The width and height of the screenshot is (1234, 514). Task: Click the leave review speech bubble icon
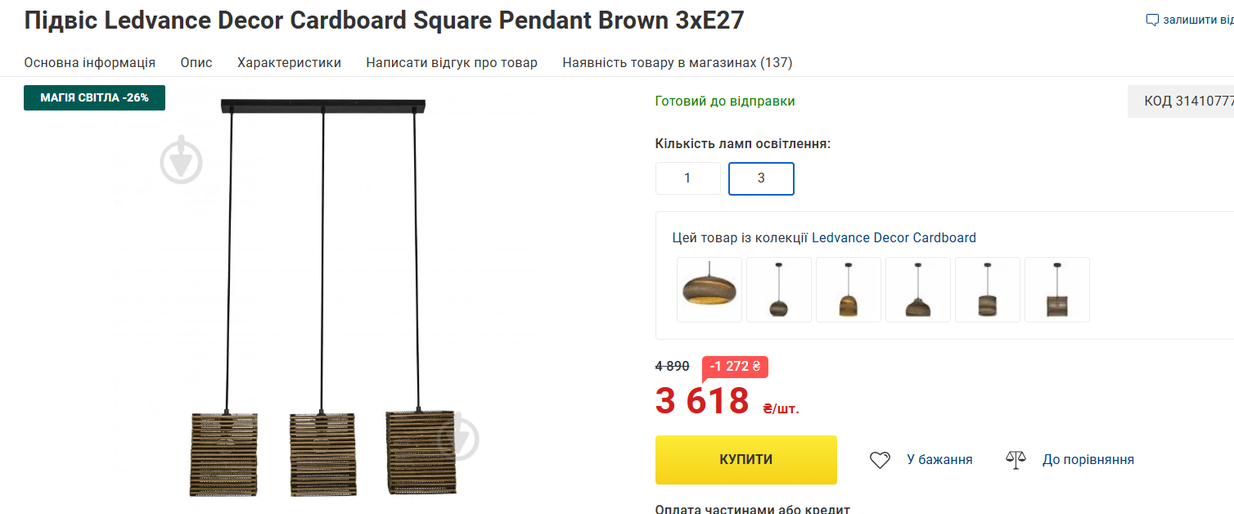coord(1152,20)
